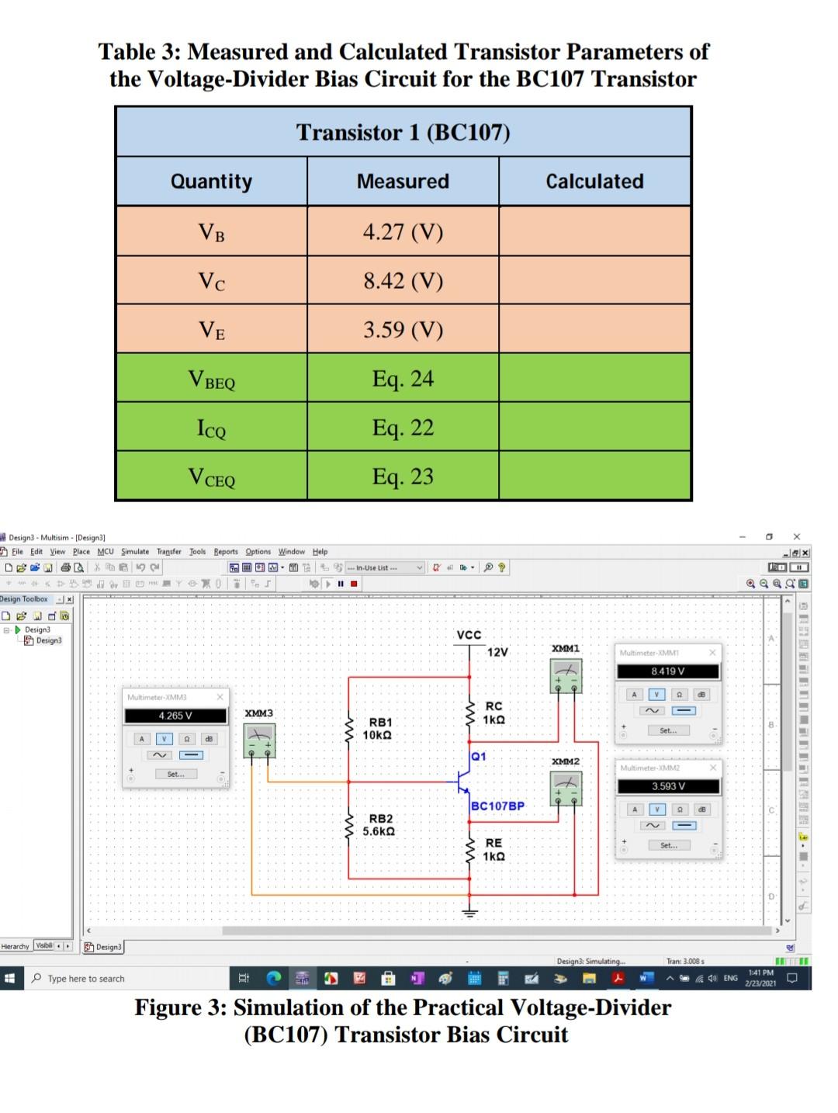Image resolution: width=838 pixels, height=1113 pixels.
Task: Enable AC mode on the XMM3 multimeter
Action: 159,754
